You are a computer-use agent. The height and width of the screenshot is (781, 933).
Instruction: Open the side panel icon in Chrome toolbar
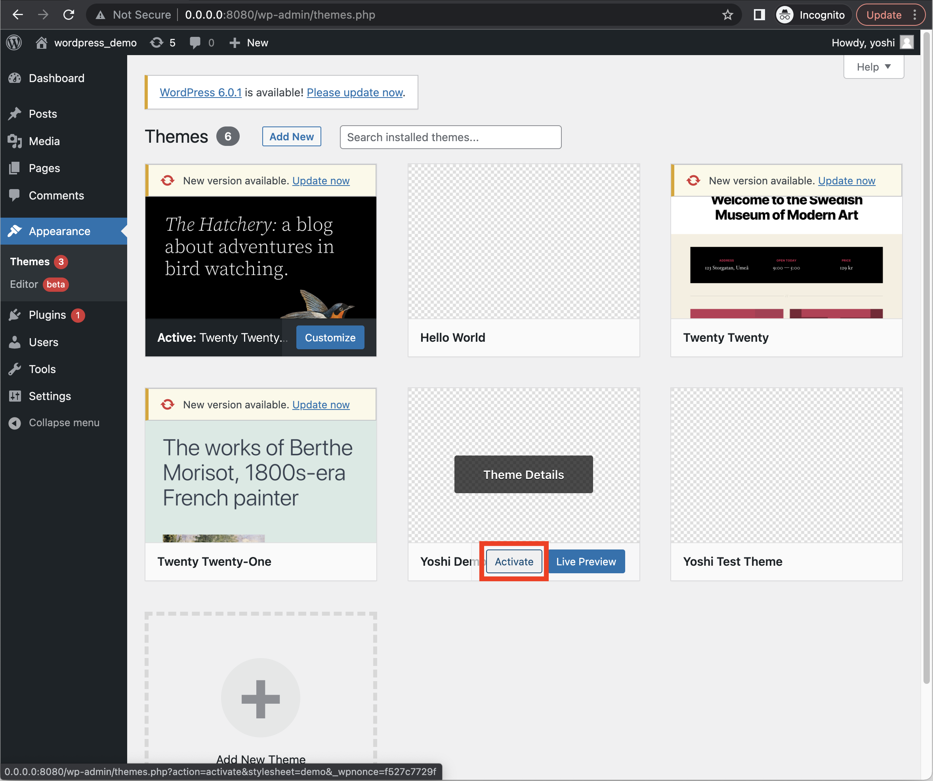(x=759, y=15)
